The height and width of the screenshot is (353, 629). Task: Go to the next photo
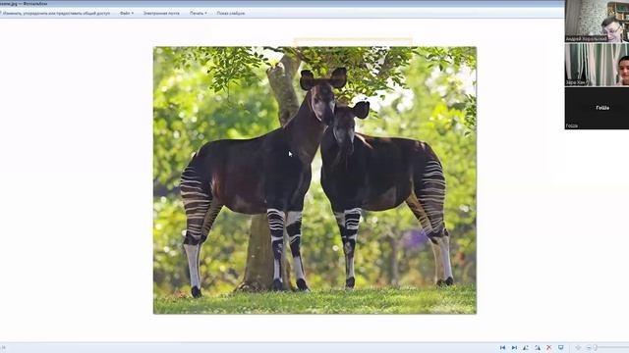pos(514,348)
